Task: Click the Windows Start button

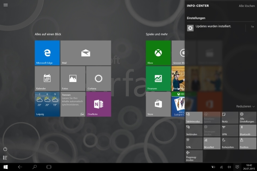Action: coord(6,167)
